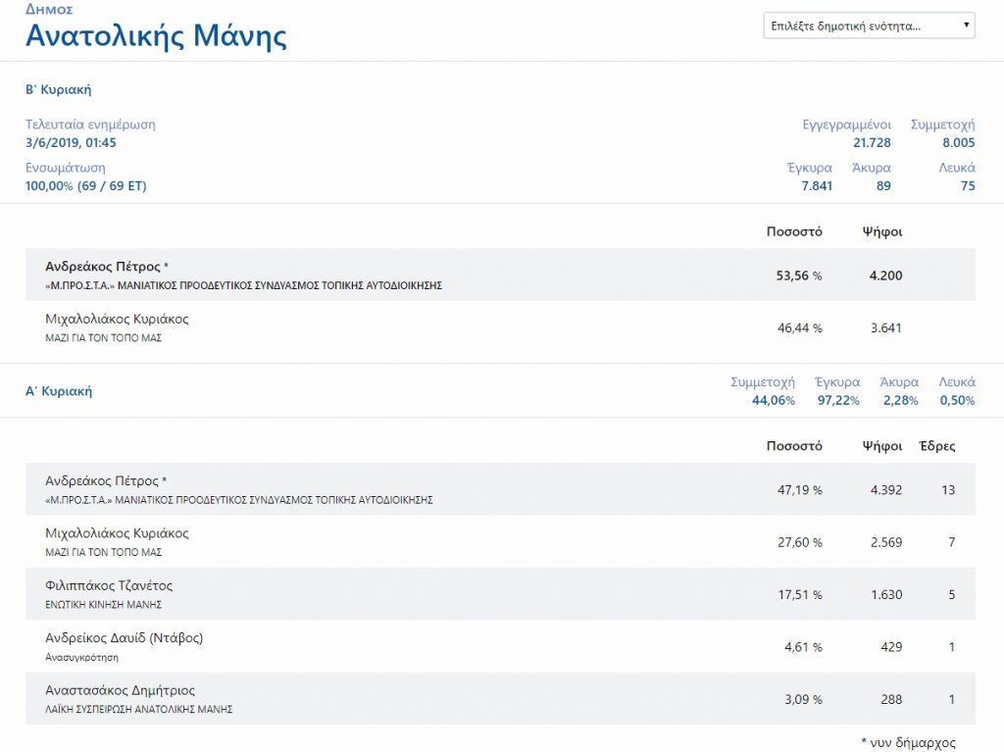Select Μιχαλολιάκος Κυριάκος row with 7 seats
1004x752 pixels.
500,542
